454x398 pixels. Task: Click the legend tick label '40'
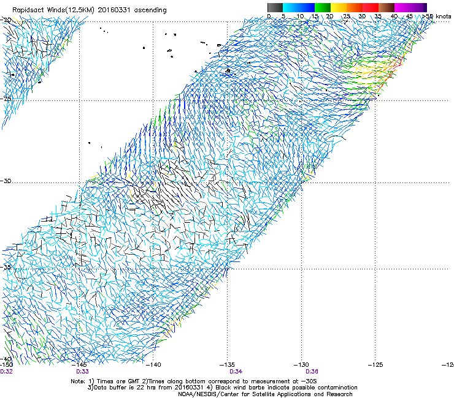[394, 17]
